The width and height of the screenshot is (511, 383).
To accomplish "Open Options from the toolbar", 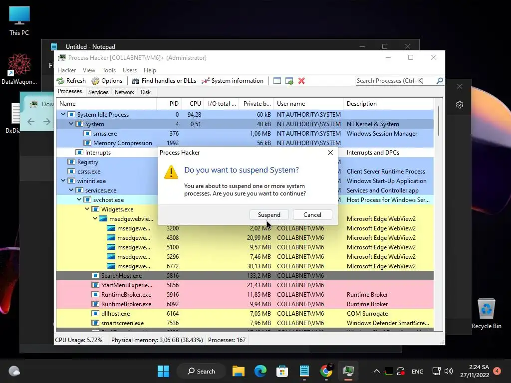I will click(107, 81).
